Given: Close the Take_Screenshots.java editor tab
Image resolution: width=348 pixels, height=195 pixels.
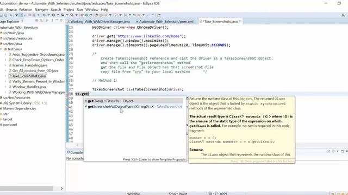Looking at the screenshot, I should coord(240,21).
